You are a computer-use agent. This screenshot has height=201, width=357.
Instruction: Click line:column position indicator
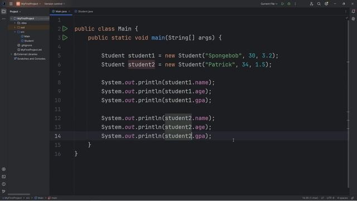pyautogui.click(x=310, y=198)
